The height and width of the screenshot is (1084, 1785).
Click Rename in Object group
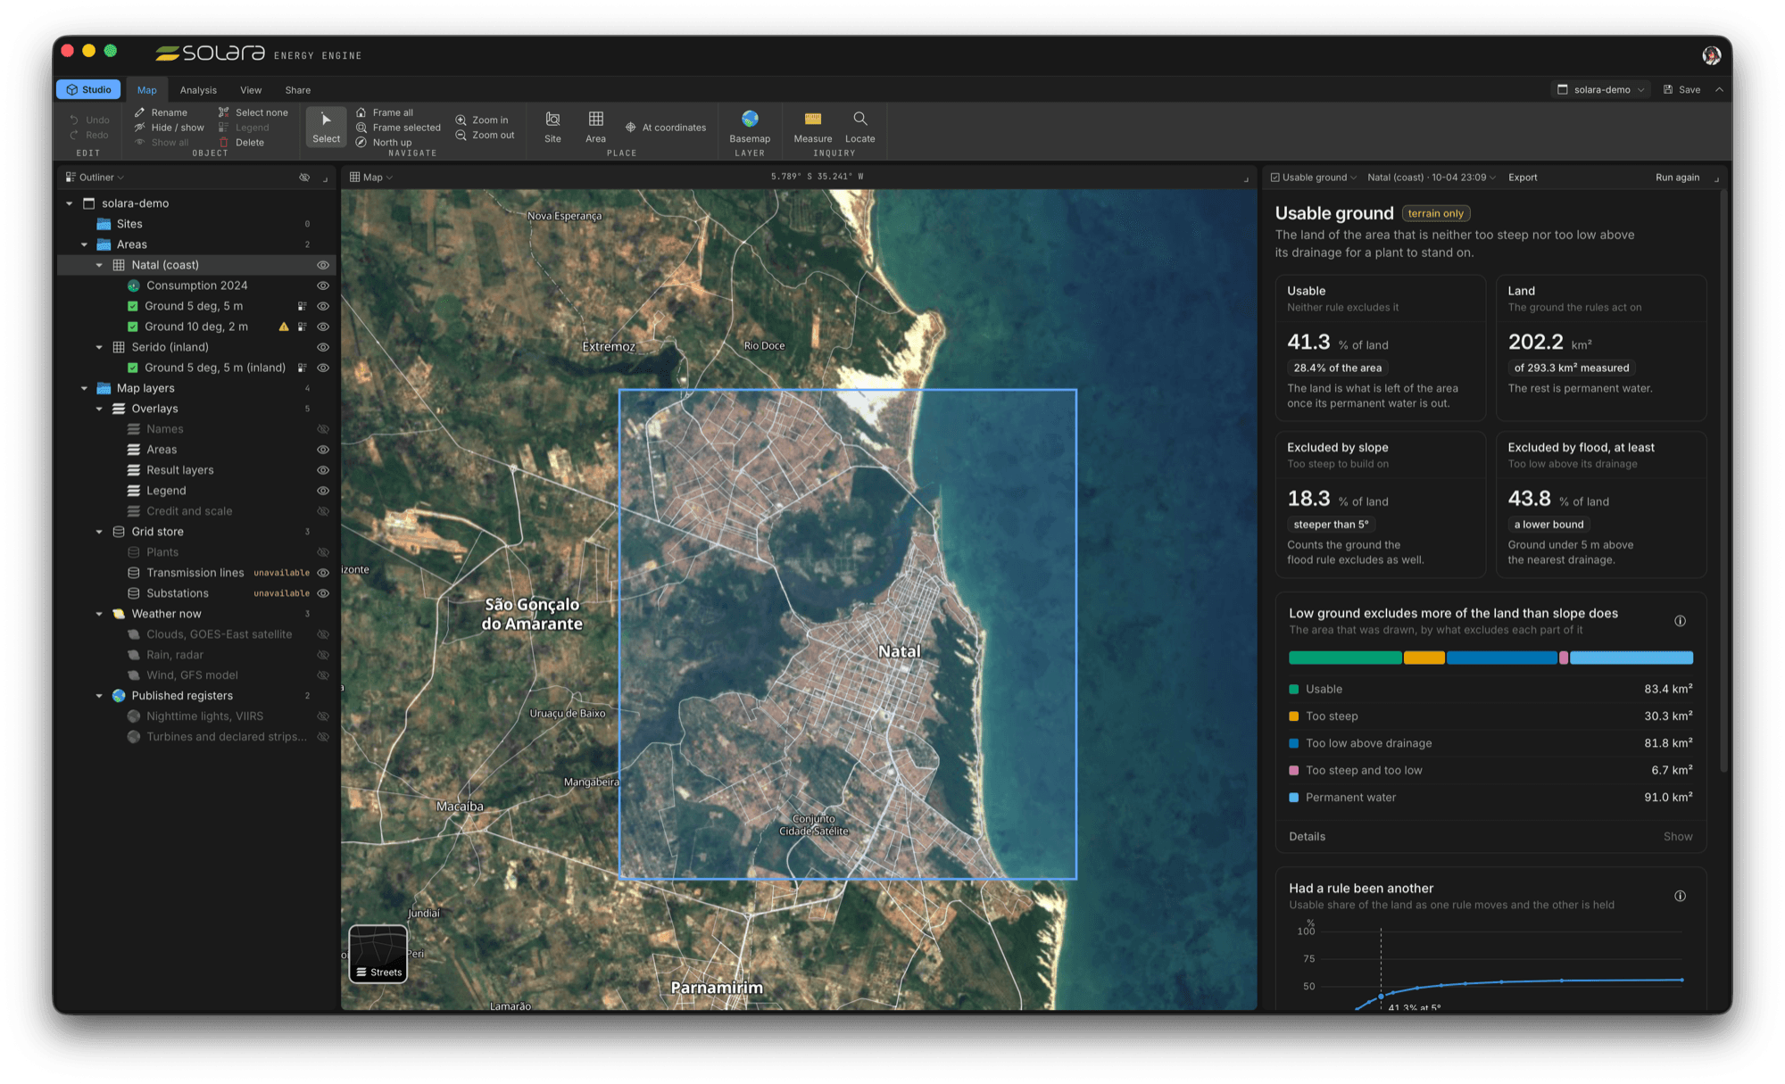coord(161,112)
